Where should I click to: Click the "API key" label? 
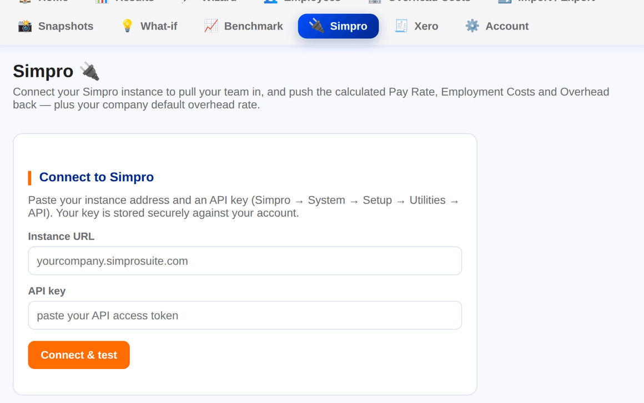[47, 291]
